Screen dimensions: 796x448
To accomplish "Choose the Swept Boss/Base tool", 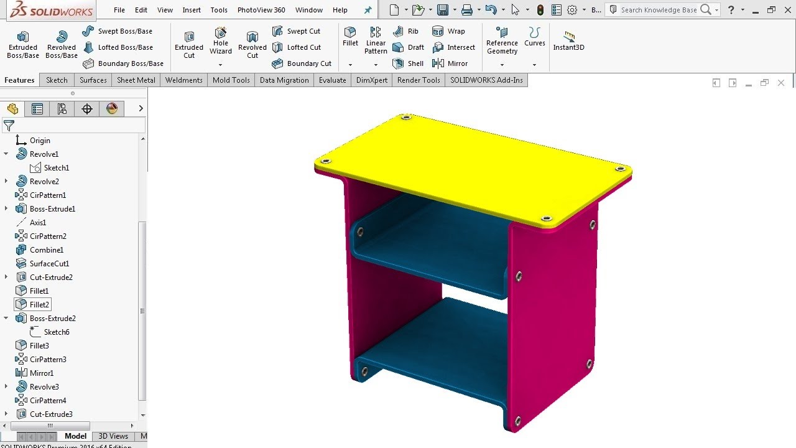I will [118, 31].
